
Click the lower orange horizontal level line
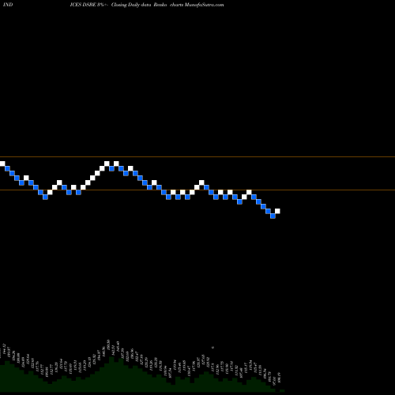point(197,190)
